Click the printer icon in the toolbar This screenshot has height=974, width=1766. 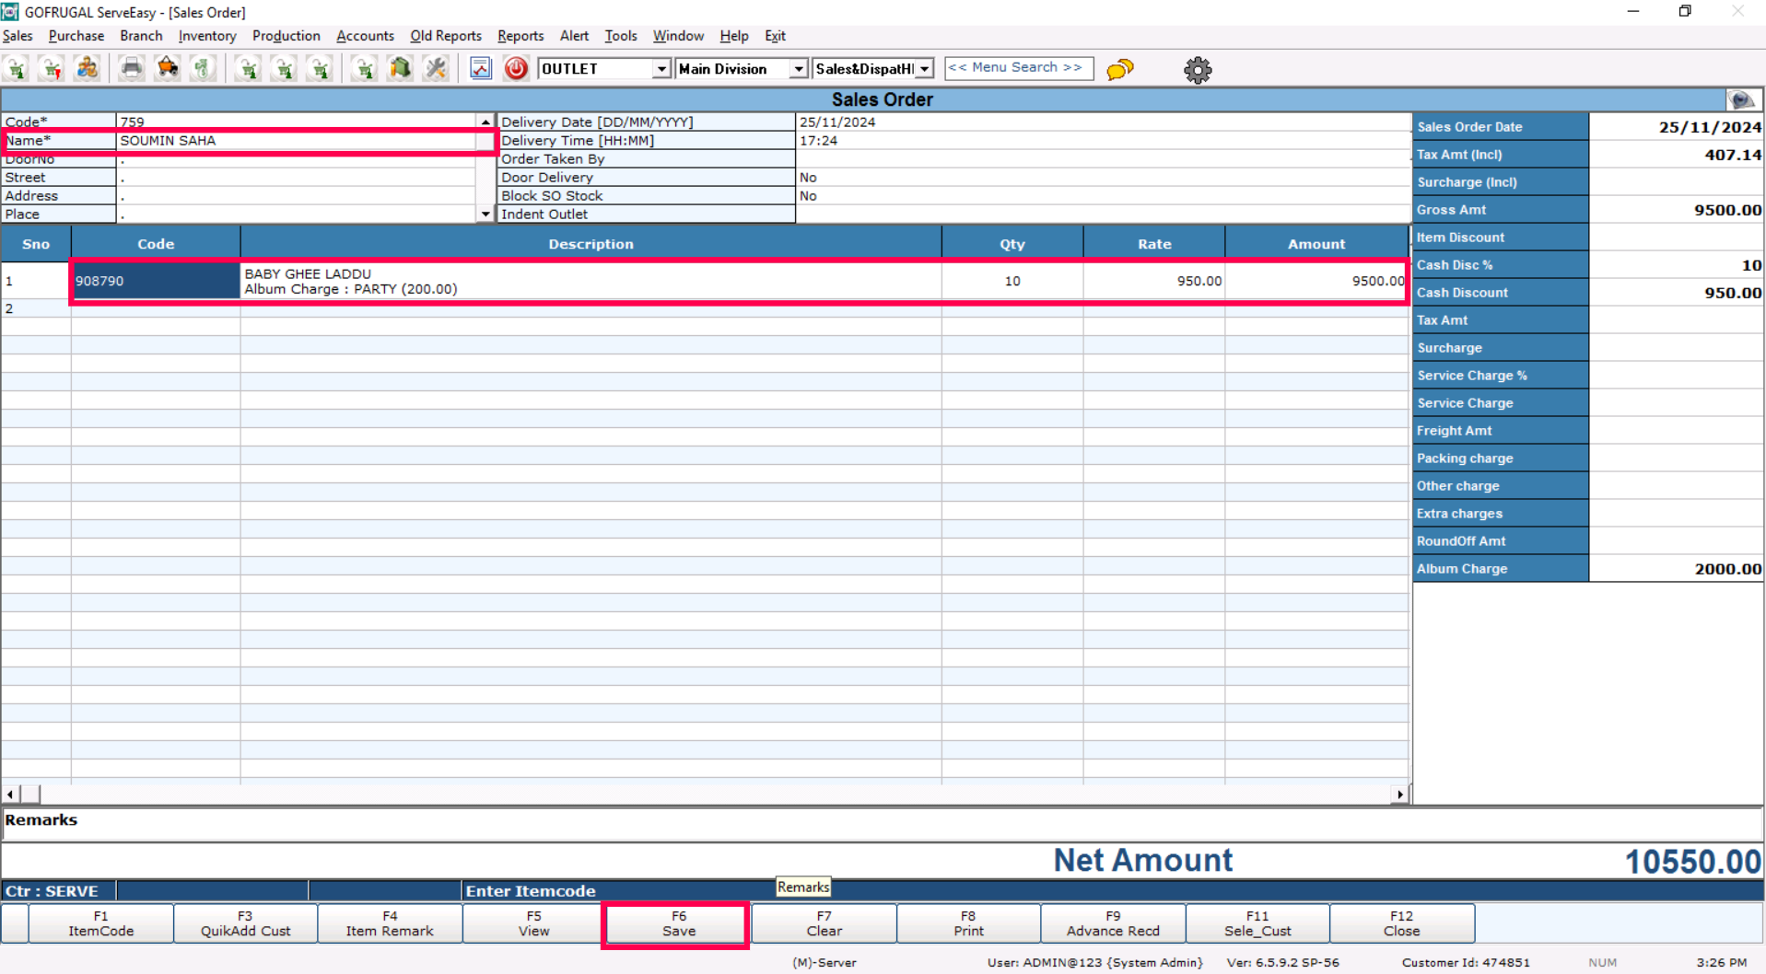coord(132,69)
